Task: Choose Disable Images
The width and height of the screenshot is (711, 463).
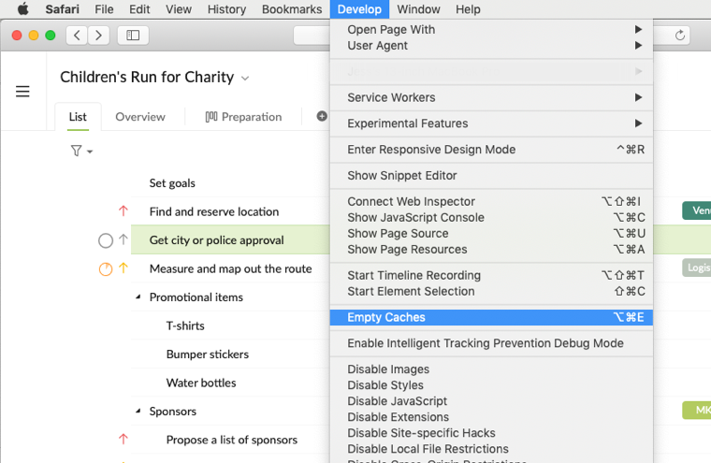Action: (491, 369)
